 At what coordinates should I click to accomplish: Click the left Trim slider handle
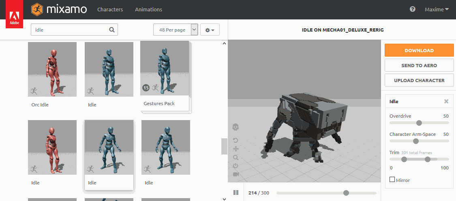pos(404,159)
